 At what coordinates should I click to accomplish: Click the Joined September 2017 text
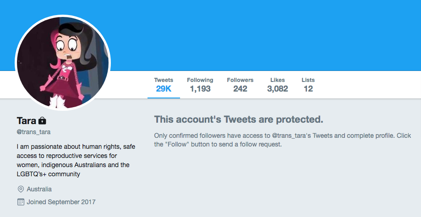(x=61, y=202)
